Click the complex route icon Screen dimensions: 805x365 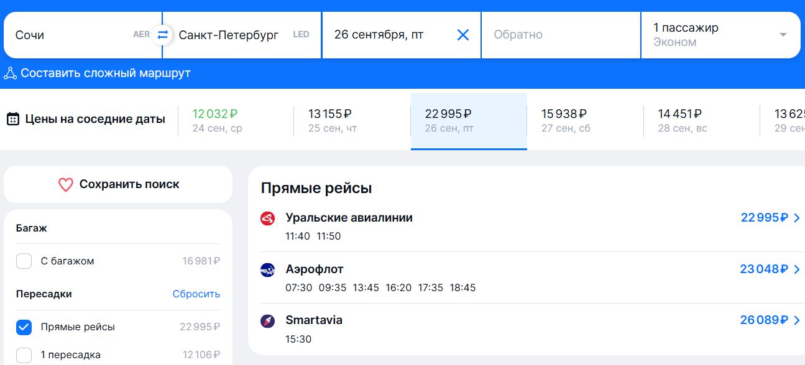[x=10, y=73]
